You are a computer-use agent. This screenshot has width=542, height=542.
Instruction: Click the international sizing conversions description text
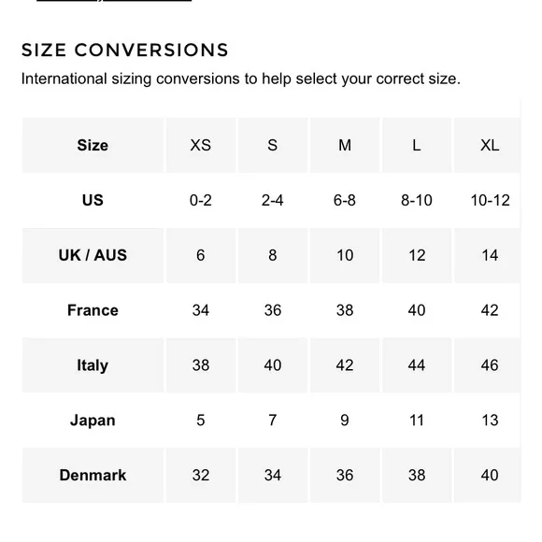pyautogui.click(x=241, y=78)
